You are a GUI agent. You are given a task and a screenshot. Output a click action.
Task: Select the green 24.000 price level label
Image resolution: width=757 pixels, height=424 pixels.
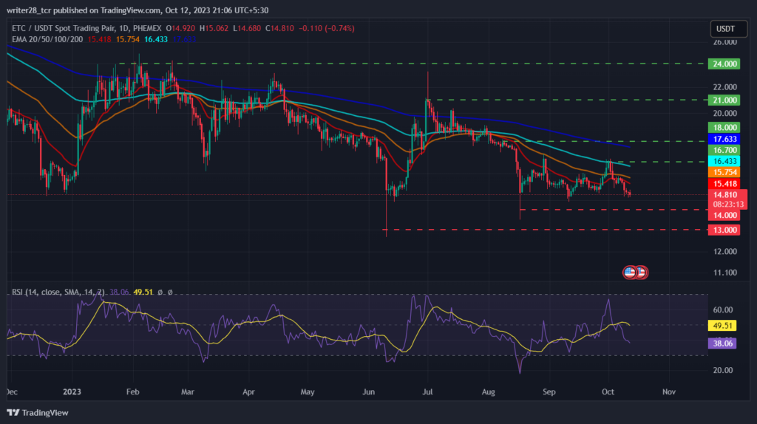pyautogui.click(x=724, y=64)
